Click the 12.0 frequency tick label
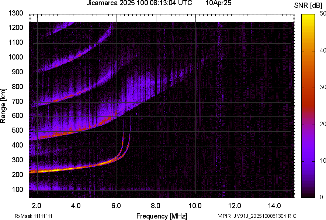 click(235, 206)
